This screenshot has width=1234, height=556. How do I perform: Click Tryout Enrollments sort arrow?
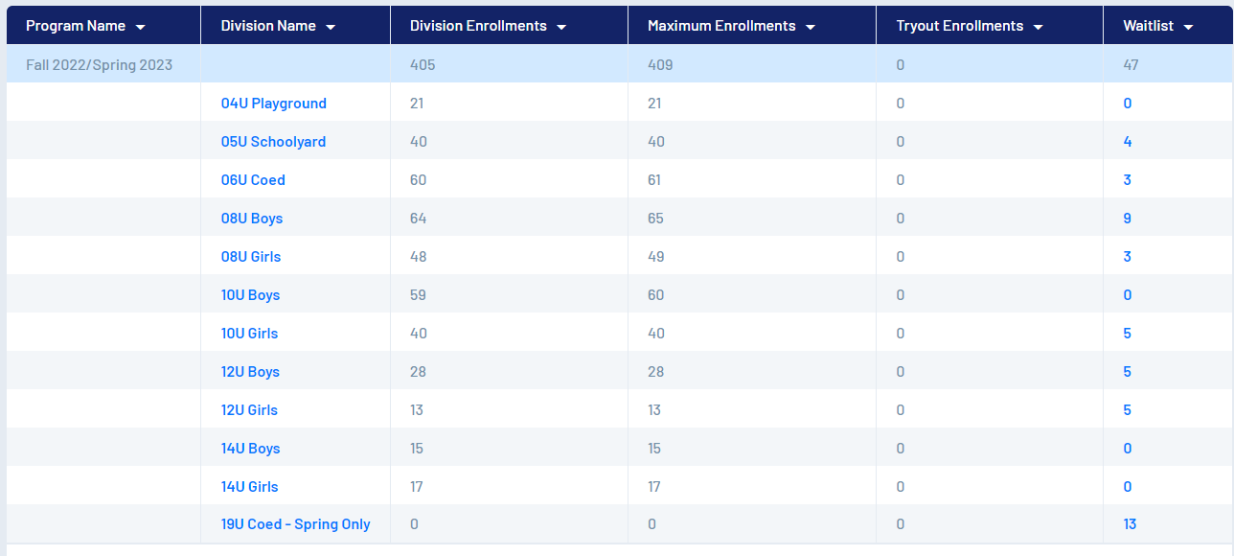click(x=1038, y=27)
